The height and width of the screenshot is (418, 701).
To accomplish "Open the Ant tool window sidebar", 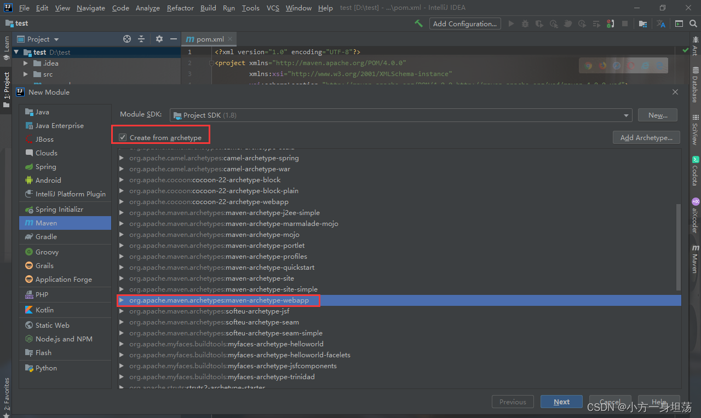I will coord(695,45).
